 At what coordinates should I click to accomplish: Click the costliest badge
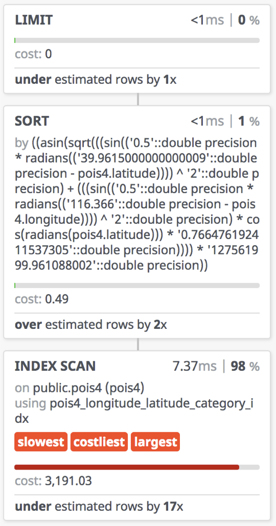tap(99, 442)
